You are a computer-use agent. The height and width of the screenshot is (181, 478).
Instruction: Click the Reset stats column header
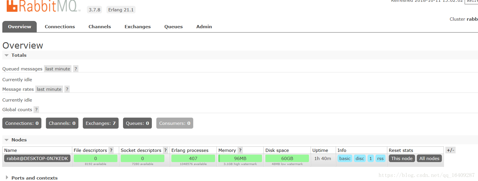tap(401, 150)
